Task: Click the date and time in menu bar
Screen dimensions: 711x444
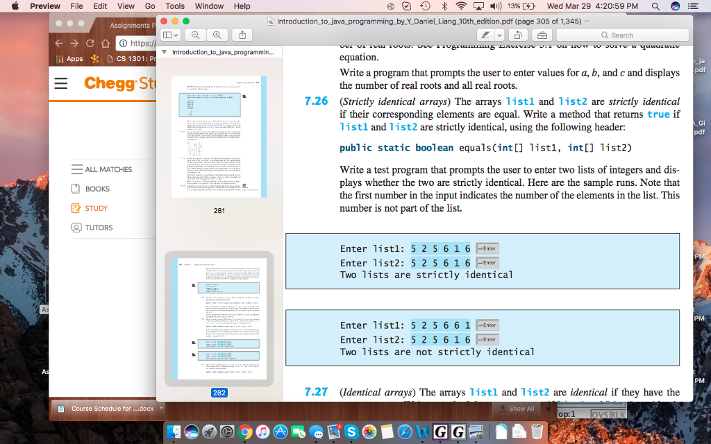Action: pos(592,6)
